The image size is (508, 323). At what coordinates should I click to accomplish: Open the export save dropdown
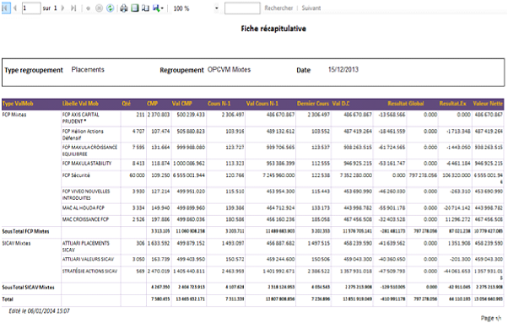(x=158, y=8)
